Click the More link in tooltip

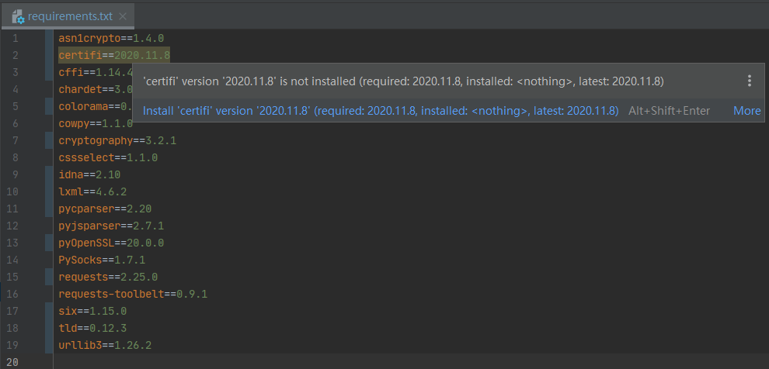(746, 110)
